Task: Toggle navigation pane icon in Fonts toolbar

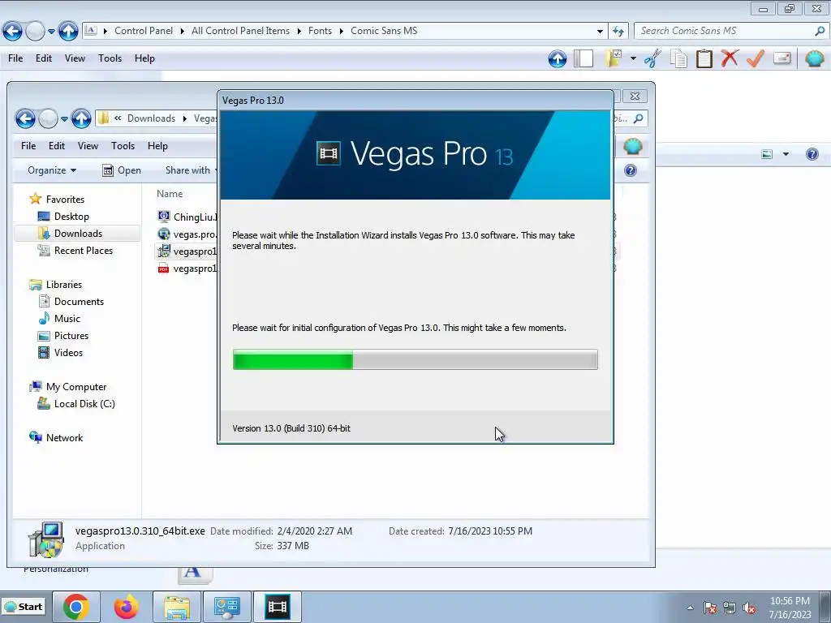Action: pos(583,58)
